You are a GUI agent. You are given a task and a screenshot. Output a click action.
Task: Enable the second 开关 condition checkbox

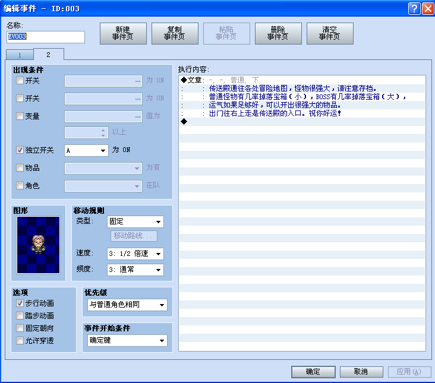(x=20, y=99)
